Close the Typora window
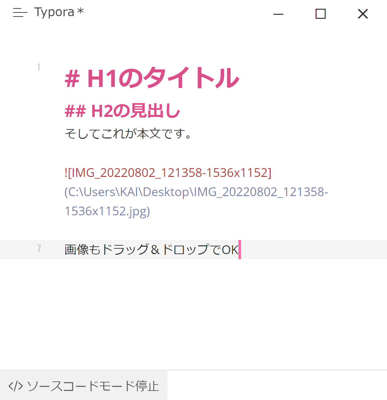387x400 pixels. click(362, 14)
